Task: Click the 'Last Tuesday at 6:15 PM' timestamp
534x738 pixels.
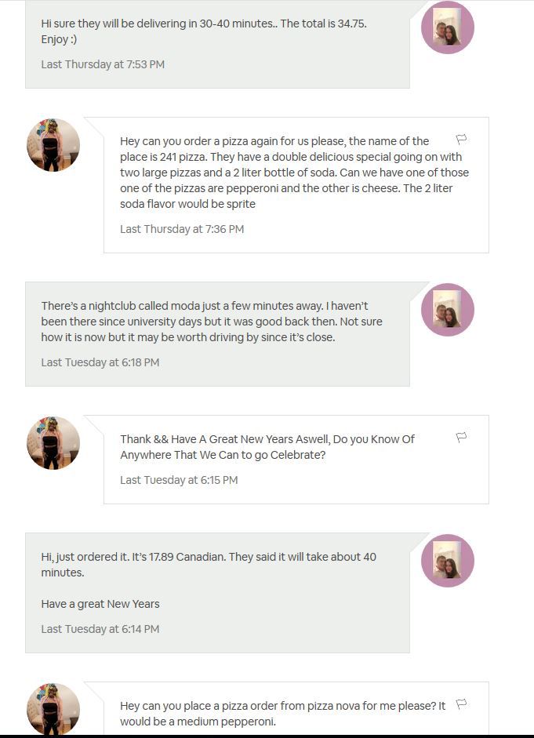Action: (179, 480)
